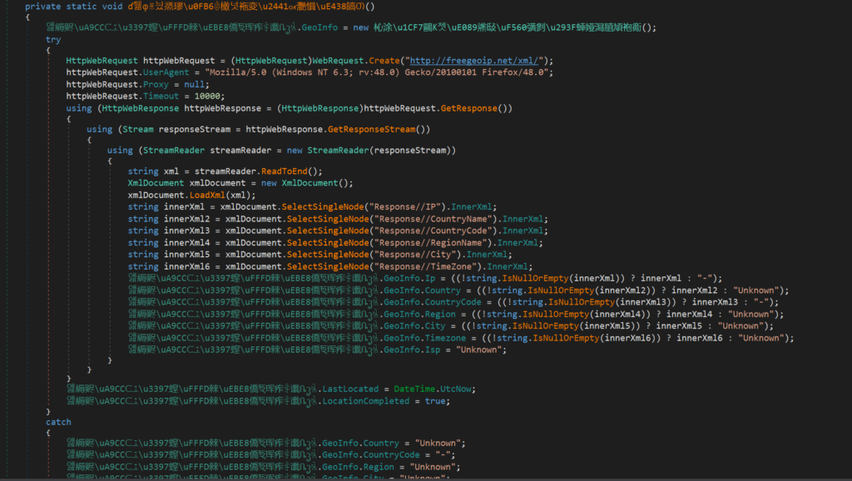Select the "Response//CountryName" string literal
The height and width of the screenshot is (481, 852).
435,219
